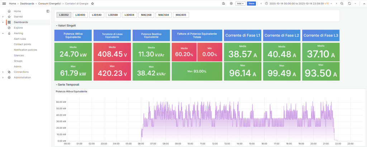Open Explore from the sidebar
This screenshot has height=147, width=367.
click(x=18, y=28)
